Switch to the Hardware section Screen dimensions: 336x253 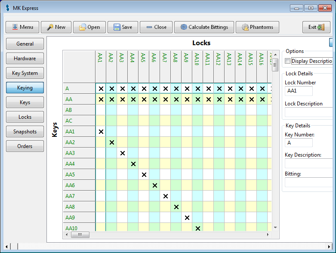pos(25,58)
